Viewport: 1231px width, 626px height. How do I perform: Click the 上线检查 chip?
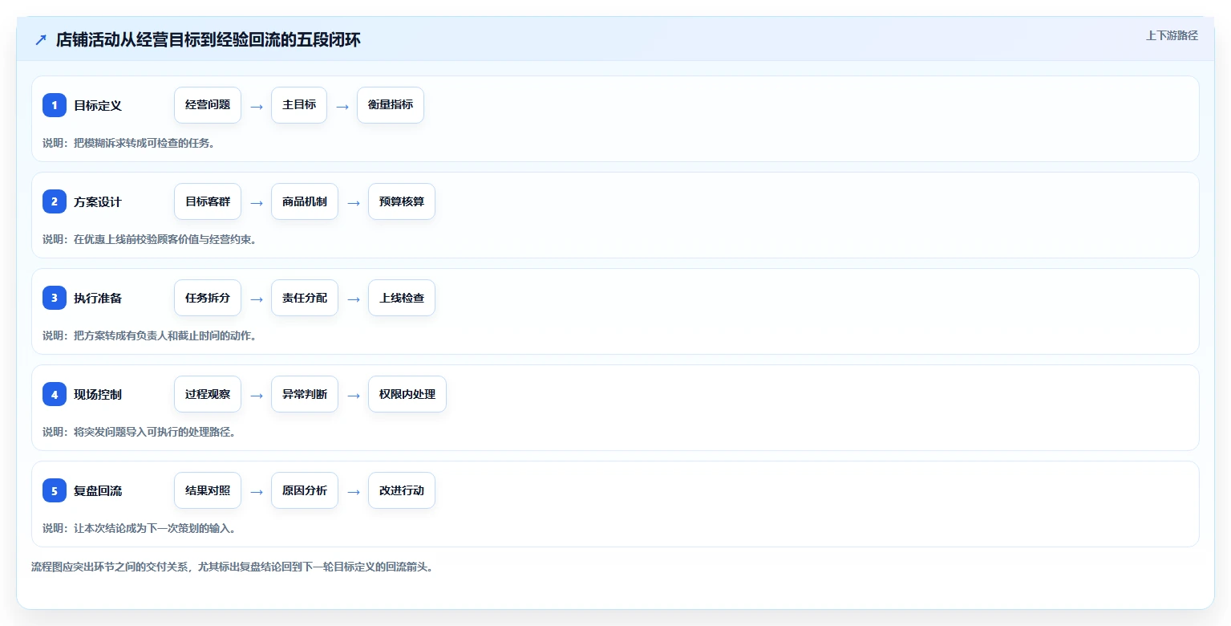pos(402,298)
